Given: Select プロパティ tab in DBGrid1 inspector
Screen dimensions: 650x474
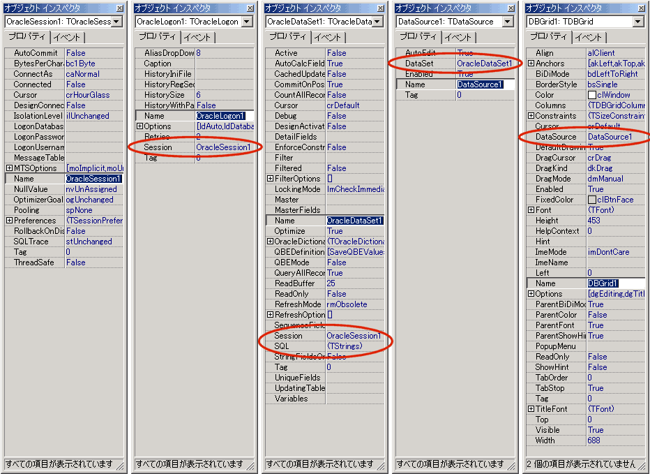Looking at the screenshot, I should click(548, 36).
